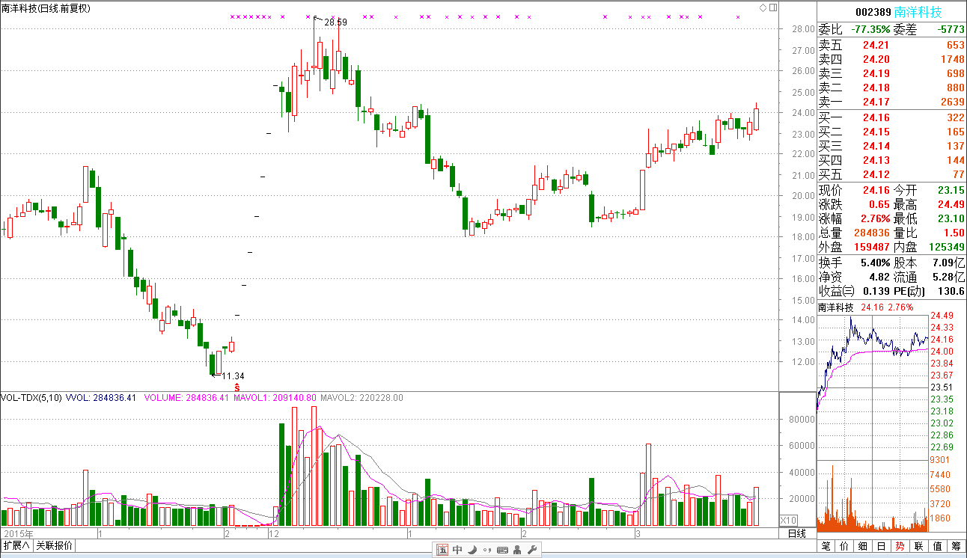Viewport: 967px width, 558px height.
Task: Click chart title 南洋科技(日线 前复权)
Action: [46, 8]
